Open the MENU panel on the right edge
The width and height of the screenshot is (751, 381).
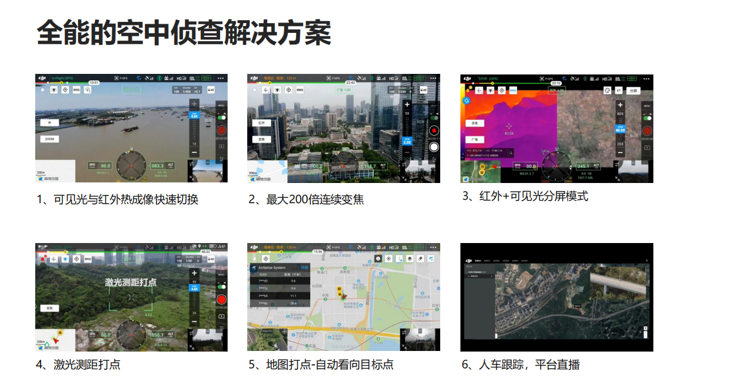coord(221,106)
